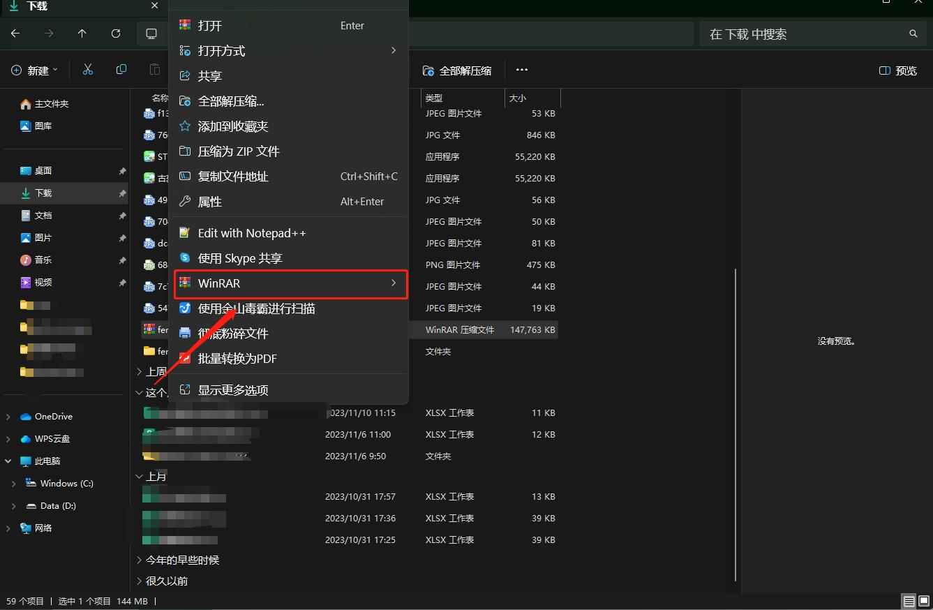The image size is (933, 610).
Task: Toggle the Preview pane button
Action: 898,70
